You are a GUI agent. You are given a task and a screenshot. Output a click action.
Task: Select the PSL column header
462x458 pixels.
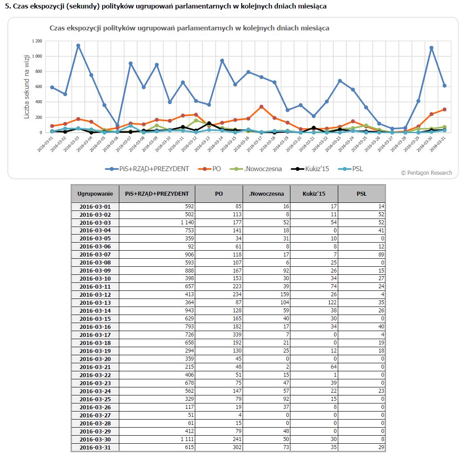point(361,193)
